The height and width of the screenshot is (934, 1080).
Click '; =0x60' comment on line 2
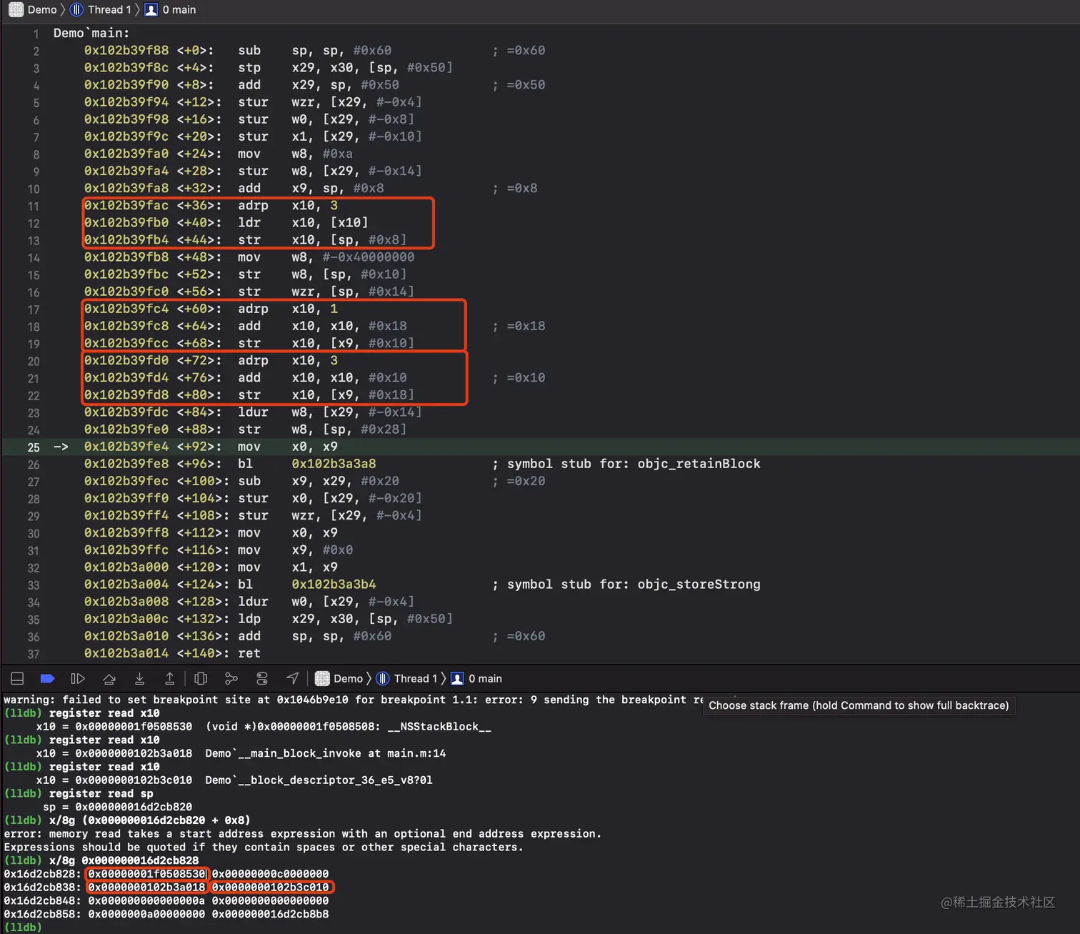coord(519,50)
